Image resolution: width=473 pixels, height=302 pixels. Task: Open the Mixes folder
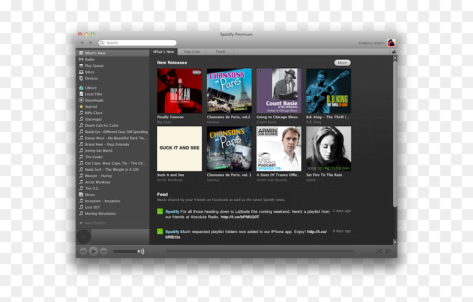(113, 195)
